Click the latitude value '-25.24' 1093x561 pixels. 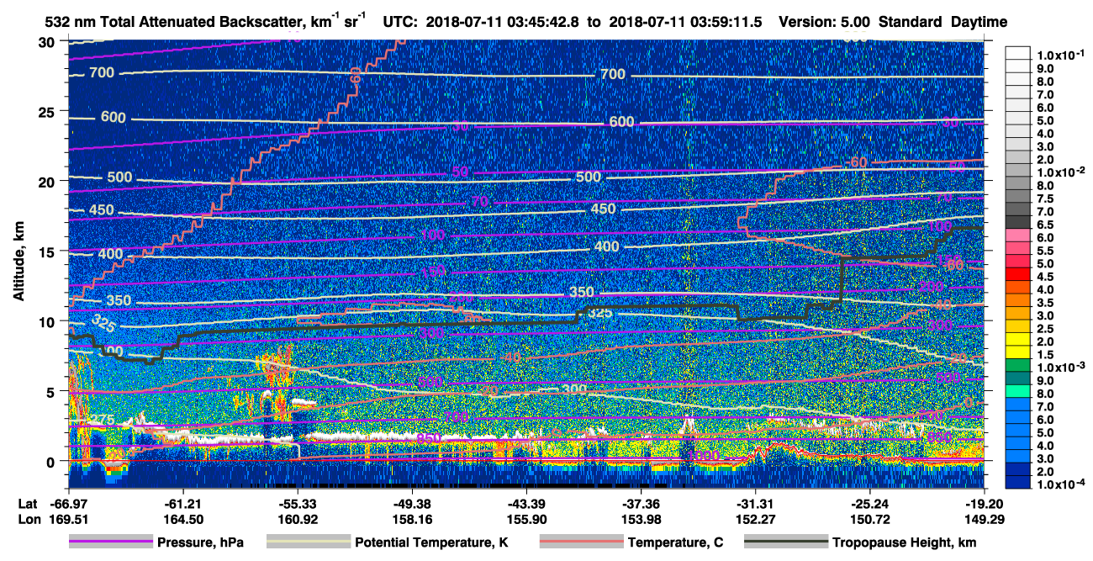869,503
